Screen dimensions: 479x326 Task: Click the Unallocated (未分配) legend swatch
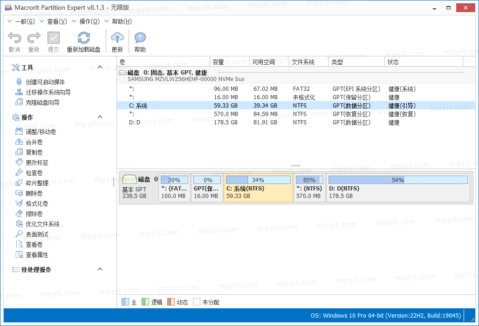(x=197, y=302)
